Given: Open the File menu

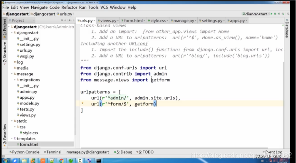Looking at the screenshot, I should 5,8.
